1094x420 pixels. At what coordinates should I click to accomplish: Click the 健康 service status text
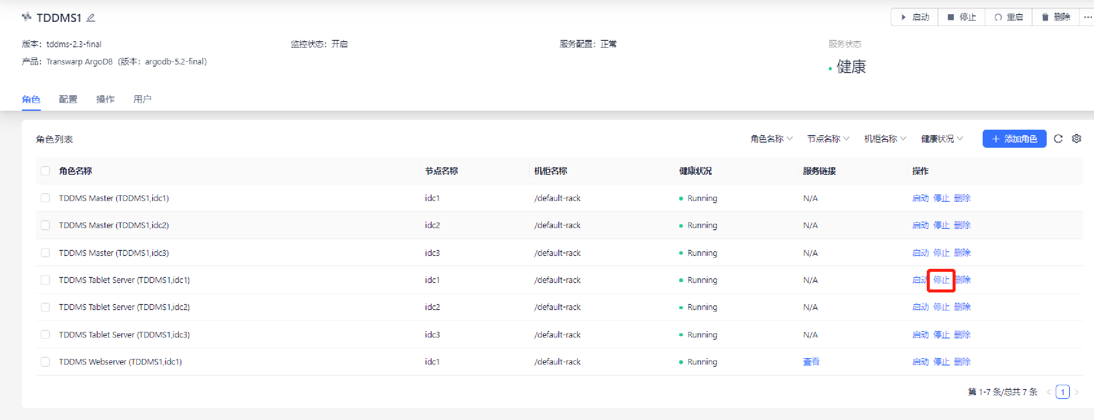[x=851, y=67]
